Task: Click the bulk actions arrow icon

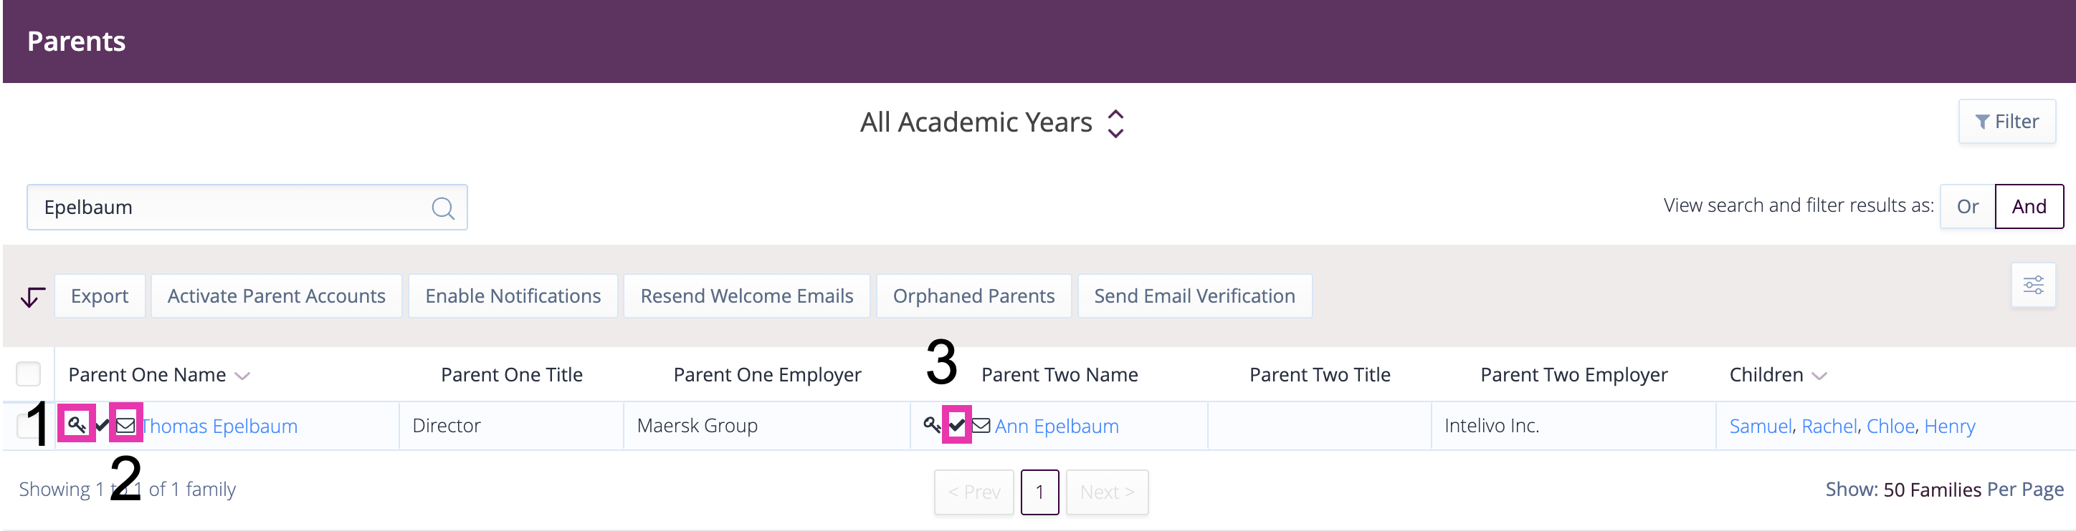Action: pyautogui.click(x=32, y=297)
